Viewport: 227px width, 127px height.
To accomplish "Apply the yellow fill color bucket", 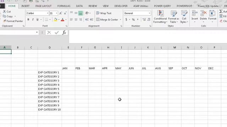I will [x=55, y=19].
